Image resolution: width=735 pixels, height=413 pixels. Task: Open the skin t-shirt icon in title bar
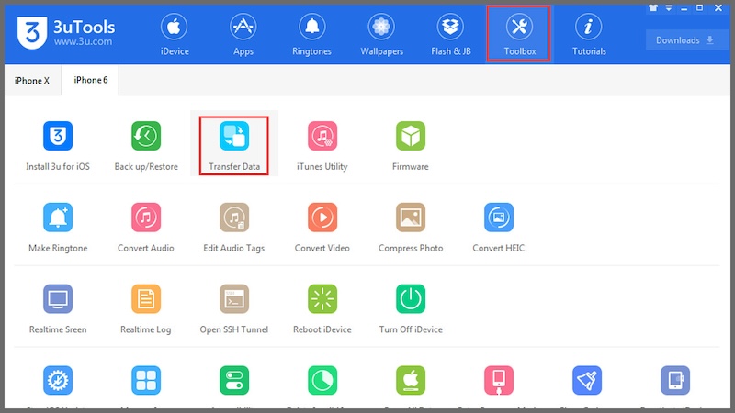click(653, 8)
